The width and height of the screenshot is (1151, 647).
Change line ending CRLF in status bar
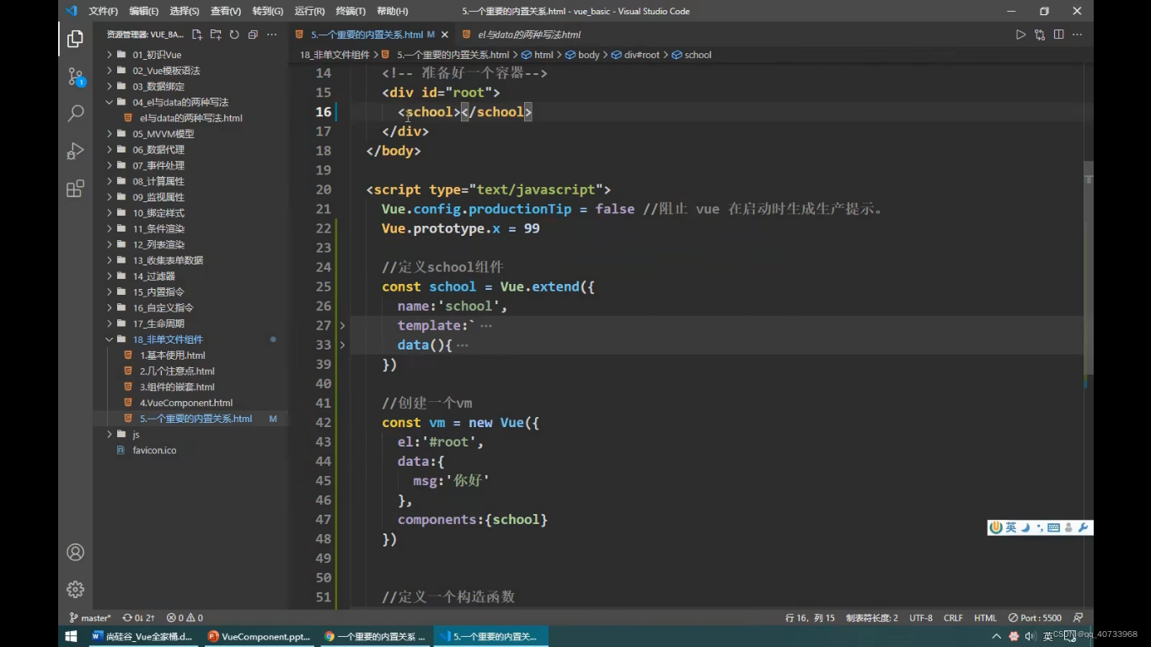click(x=953, y=618)
